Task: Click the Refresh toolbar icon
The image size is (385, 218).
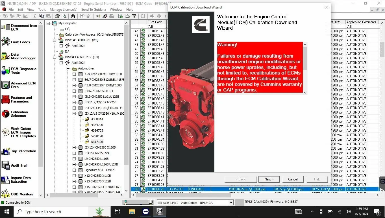Action: [82, 16]
